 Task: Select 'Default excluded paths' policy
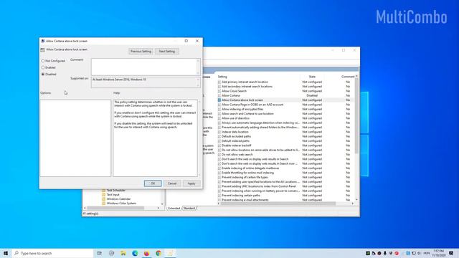pos(236,136)
